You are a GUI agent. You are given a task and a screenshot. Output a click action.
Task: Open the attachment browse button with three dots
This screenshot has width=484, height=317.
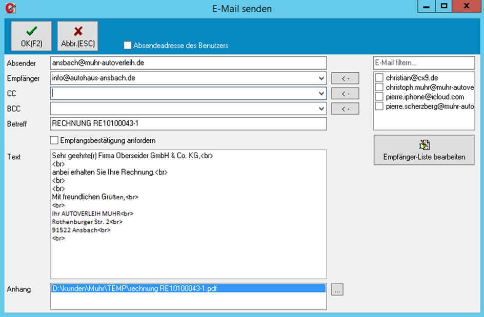tap(337, 290)
